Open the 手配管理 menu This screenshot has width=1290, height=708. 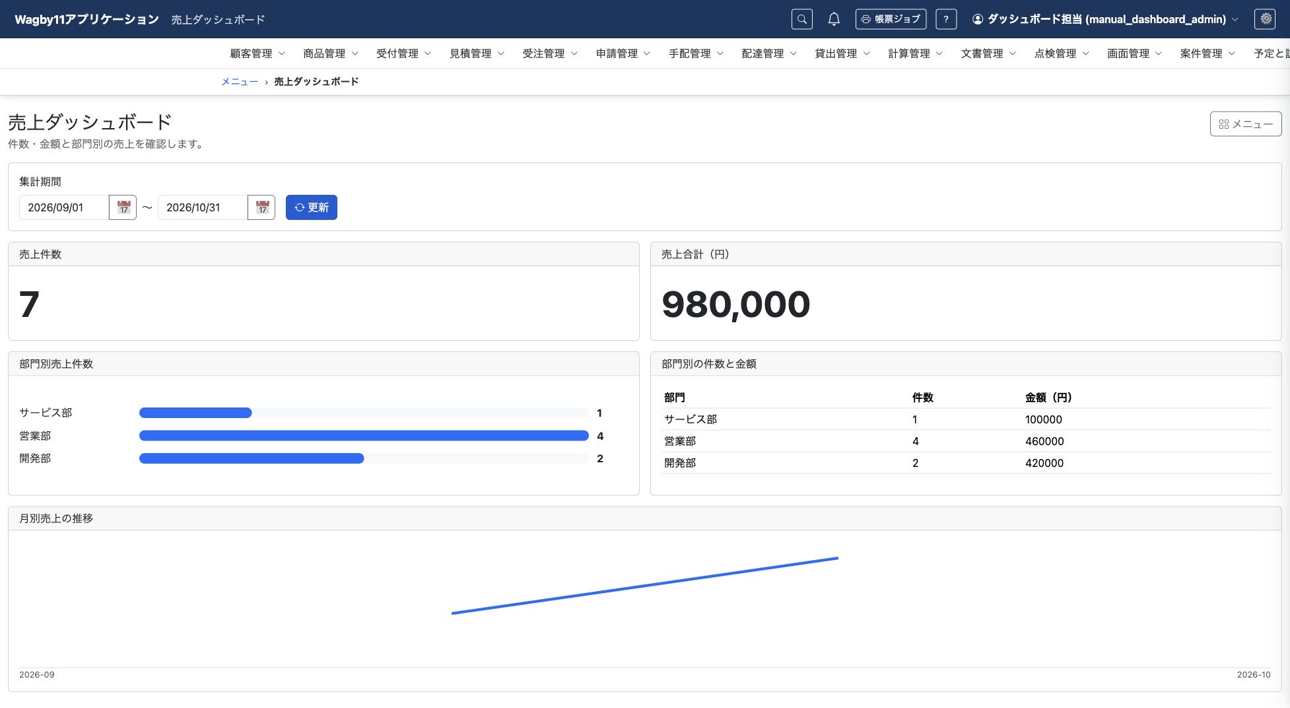click(x=696, y=53)
